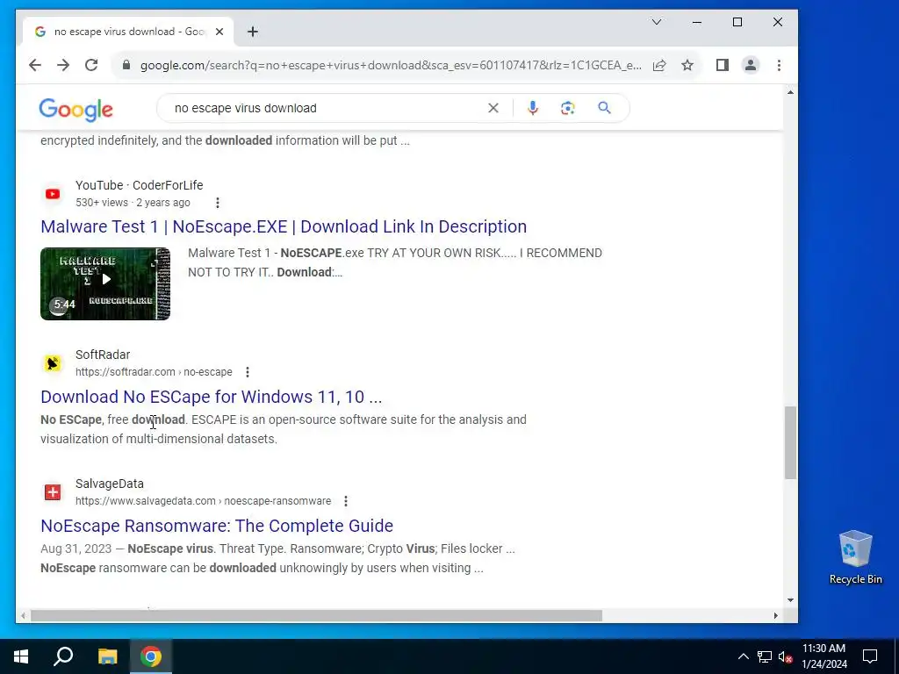Image resolution: width=899 pixels, height=674 pixels.
Task: Submit the search with the magnifier icon
Action: pyautogui.click(x=604, y=108)
